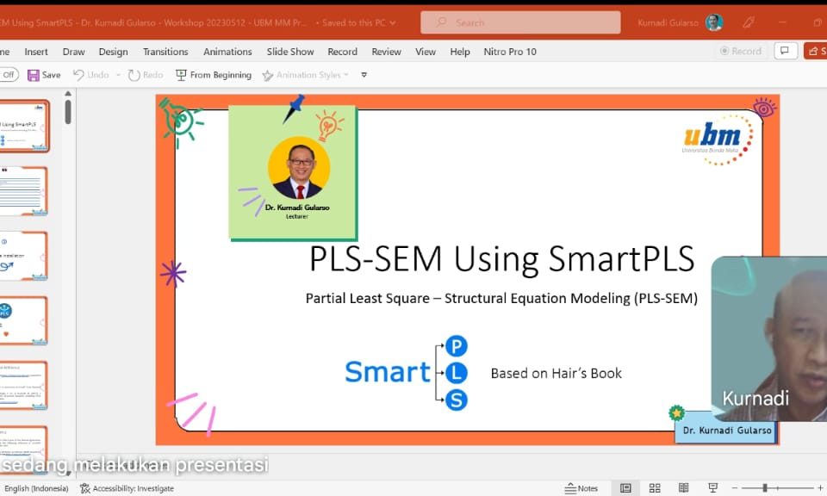The height and width of the screenshot is (496, 827).
Task: Open the Design ribbon tab
Action: (x=113, y=52)
